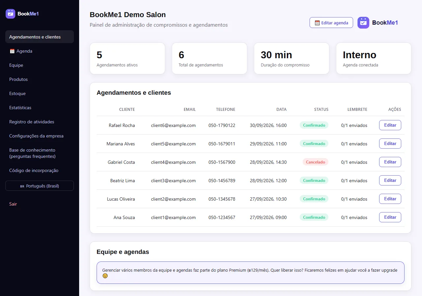The width and height of the screenshot is (422, 296).
Task: Click phone number 050-1234567
Action: 222,217
